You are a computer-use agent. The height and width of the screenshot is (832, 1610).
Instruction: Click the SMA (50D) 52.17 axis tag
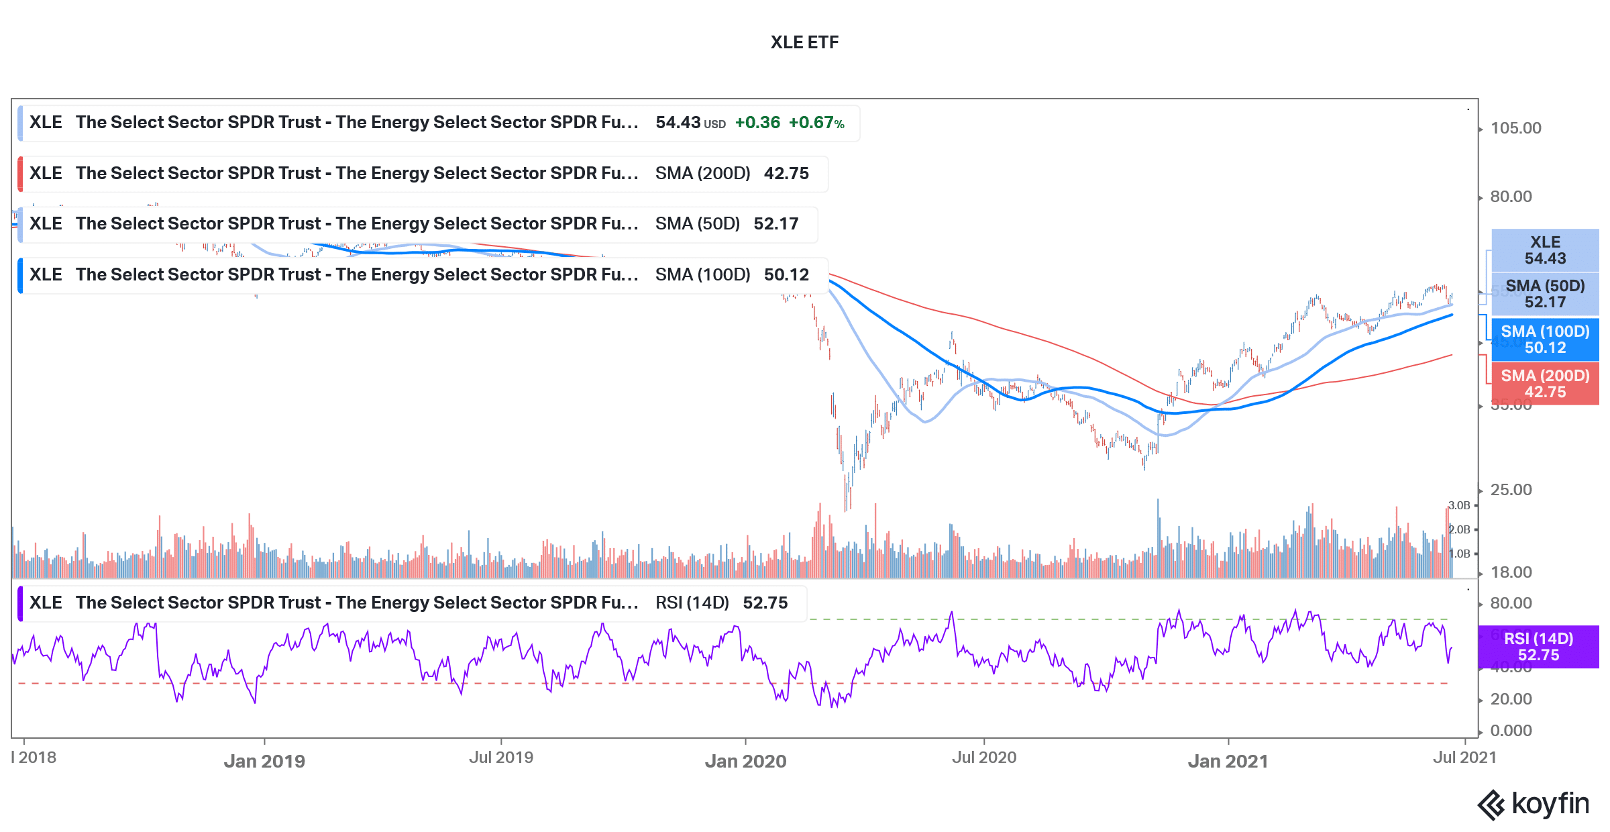pos(1545,294)
